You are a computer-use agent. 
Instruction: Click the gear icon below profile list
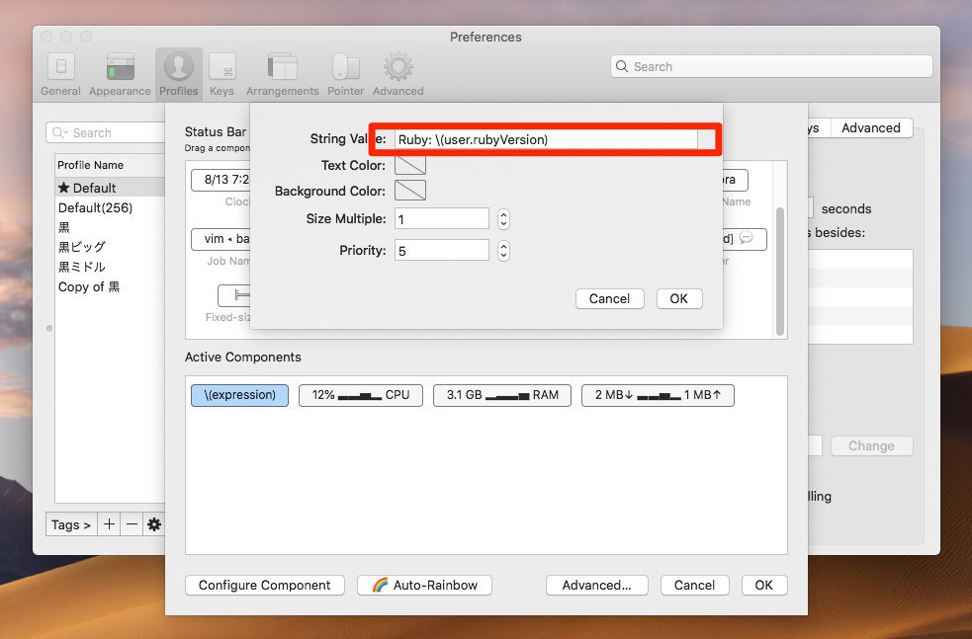click(x=153, y=524)
